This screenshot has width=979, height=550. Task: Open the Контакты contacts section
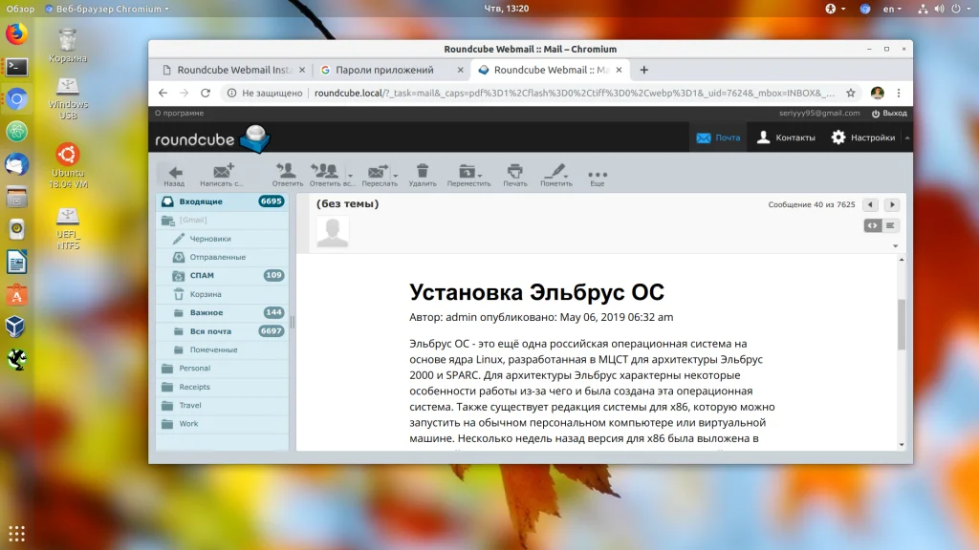click(786, 137)
